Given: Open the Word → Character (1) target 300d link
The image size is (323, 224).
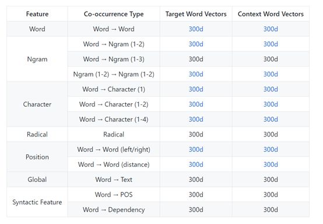Looking at the screenshot, I should click(196, 89).
